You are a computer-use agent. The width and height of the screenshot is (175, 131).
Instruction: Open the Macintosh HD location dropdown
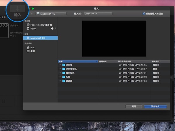click(x=51, y=13)
